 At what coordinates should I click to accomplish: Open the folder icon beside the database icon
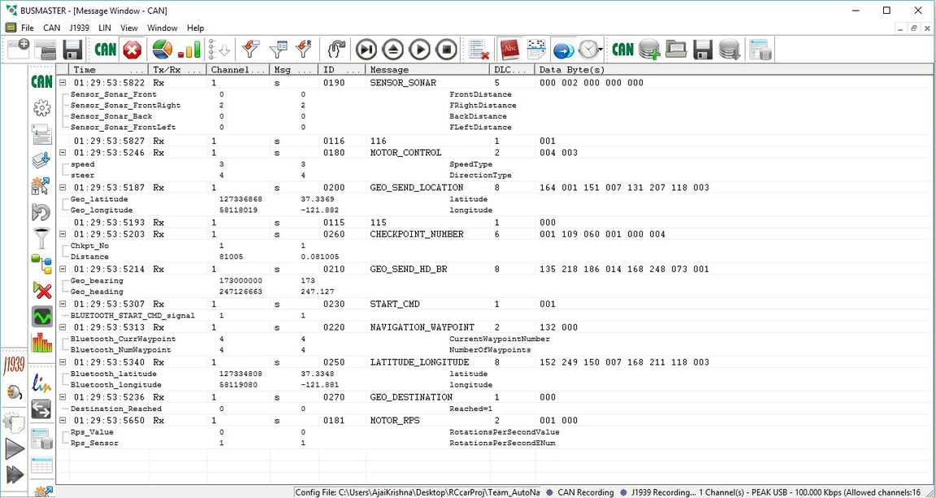point(676,49)
